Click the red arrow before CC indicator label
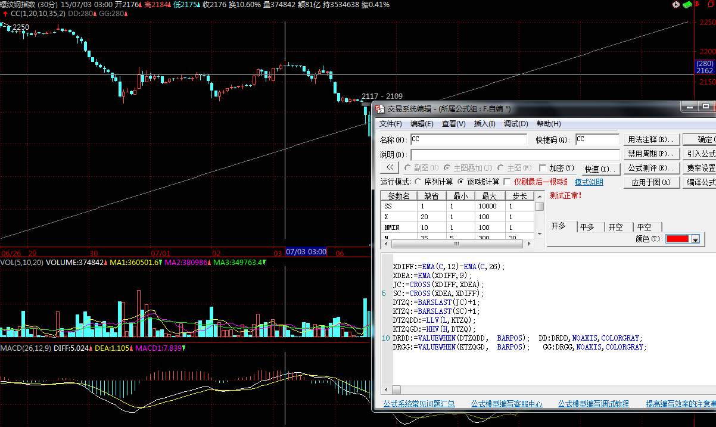The image size is (716, 427). [x=5, y=13]
